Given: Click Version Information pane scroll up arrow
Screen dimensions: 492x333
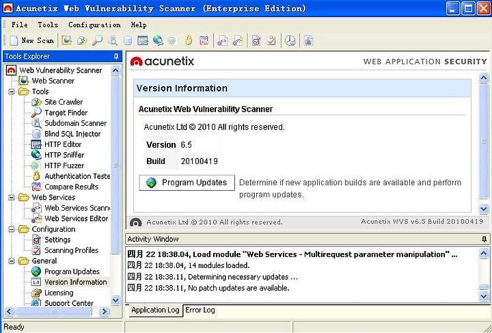Looking at the screenshot, I should tap(484, 78).
